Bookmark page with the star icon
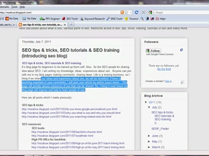The image size is (209, 156). click(x=126, y=12)
